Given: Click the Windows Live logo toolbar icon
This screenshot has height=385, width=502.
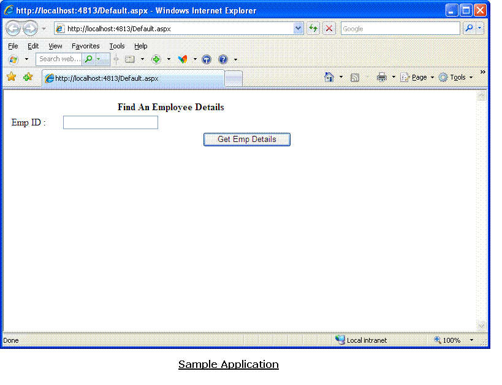Looking at the screenshot, I should tap(13, 59).
